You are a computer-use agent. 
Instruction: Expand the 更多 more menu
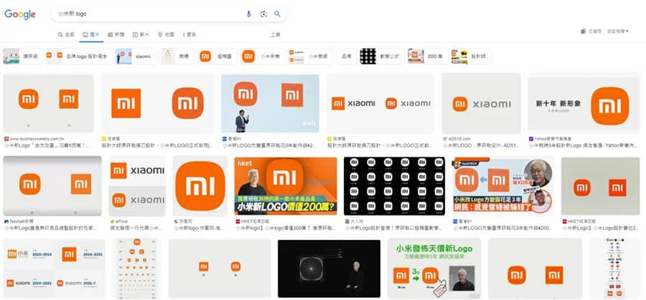[189, 34]
